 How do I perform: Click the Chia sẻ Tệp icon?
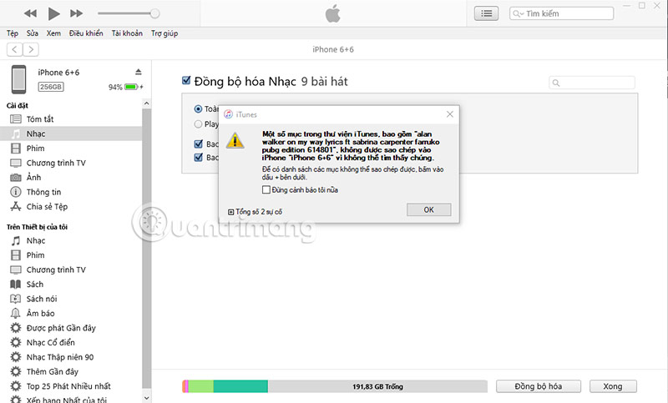coord(16,206)
